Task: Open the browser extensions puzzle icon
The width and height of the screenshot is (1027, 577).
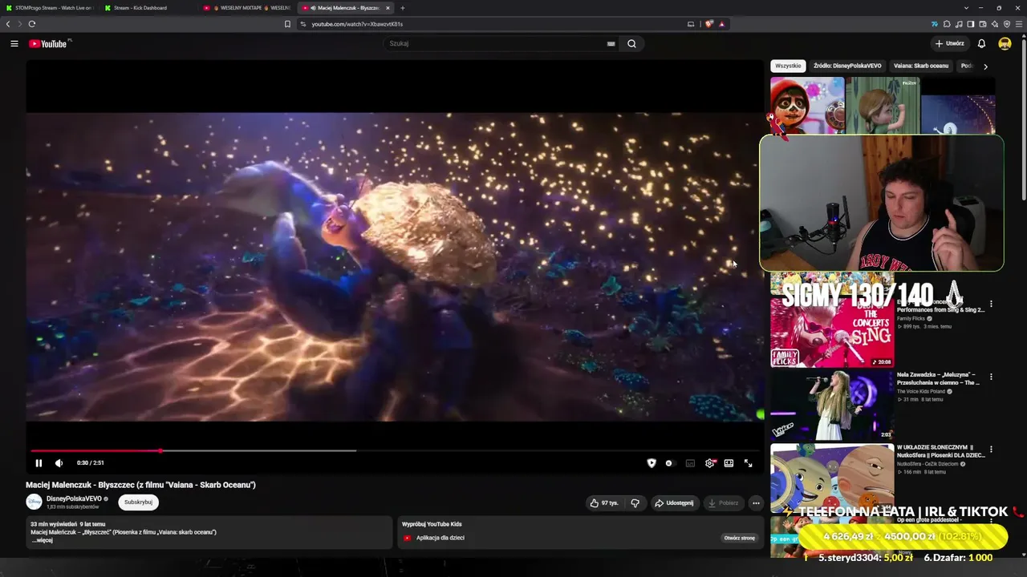Action: click(x=947, y=24)
